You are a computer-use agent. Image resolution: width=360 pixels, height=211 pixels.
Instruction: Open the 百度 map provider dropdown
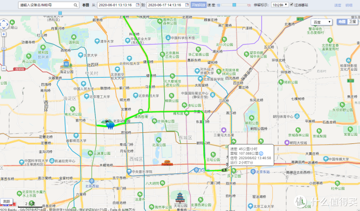(x=322, y=22)
